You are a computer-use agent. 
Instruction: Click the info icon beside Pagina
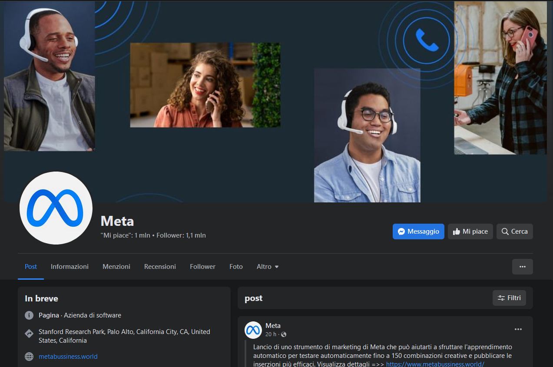click(29, 315)
